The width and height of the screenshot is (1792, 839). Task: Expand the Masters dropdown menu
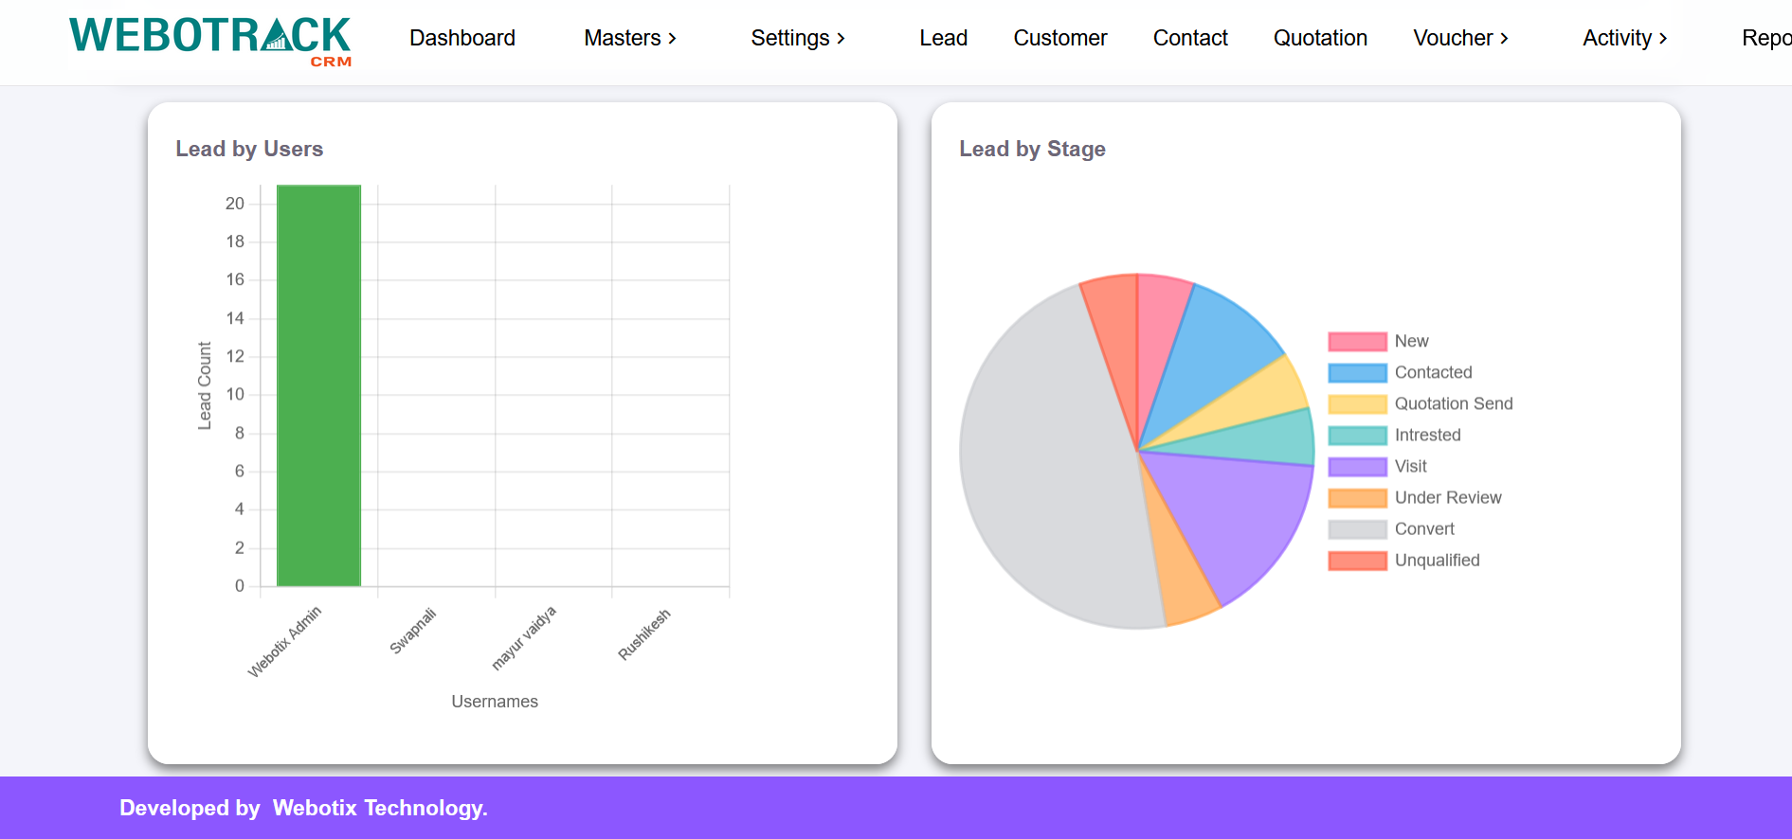point(629,38)
